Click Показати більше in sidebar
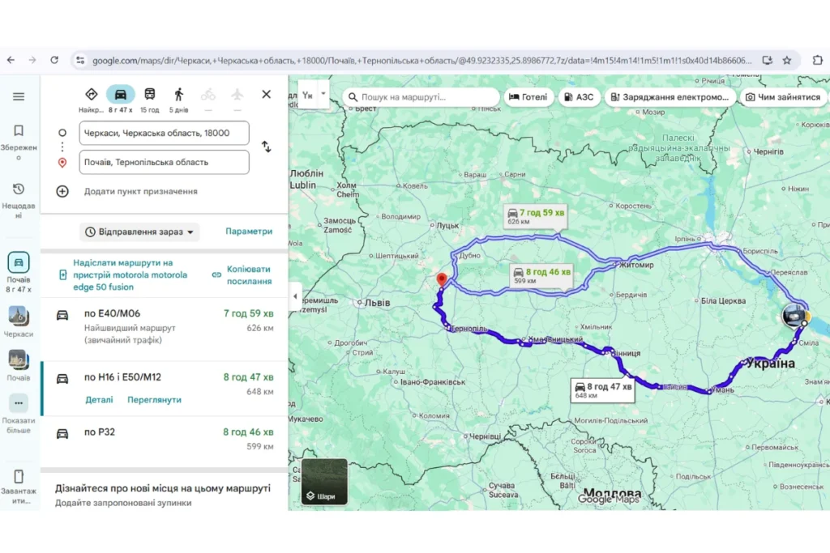 tap(19, 414)
